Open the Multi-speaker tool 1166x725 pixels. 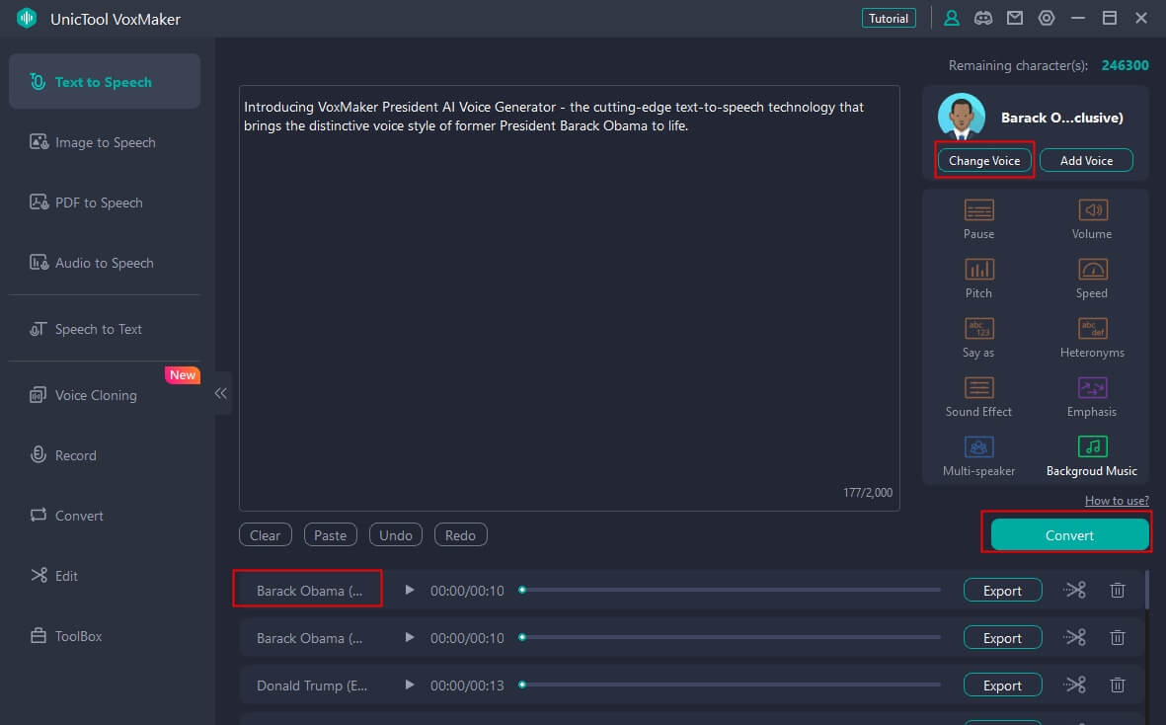tap(978, 447)
